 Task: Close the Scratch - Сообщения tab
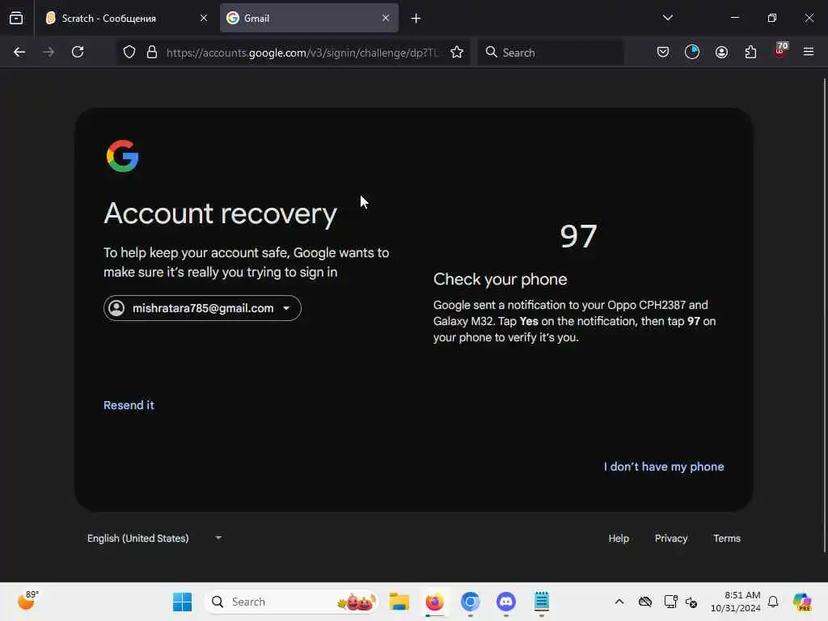click(203, 18)
